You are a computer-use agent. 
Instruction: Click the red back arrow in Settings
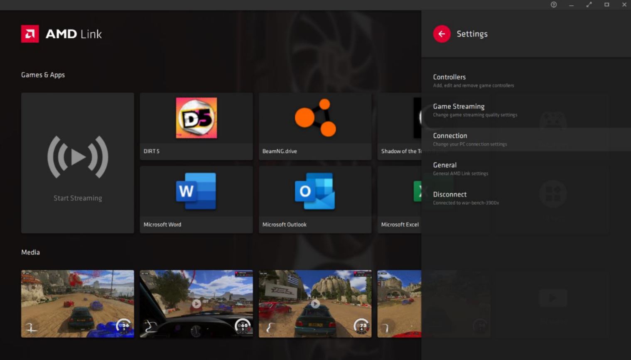pos(442,34)
